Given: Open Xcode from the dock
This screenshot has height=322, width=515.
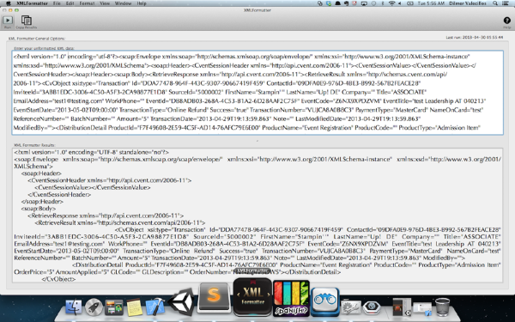Looking at the screenshot, I should click(154, 307).
